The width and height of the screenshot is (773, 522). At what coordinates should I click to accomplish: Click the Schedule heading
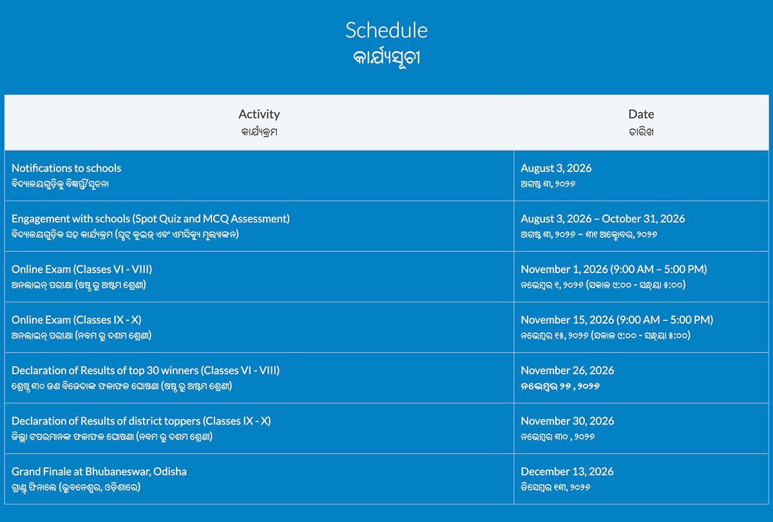[x=386, y=30]
